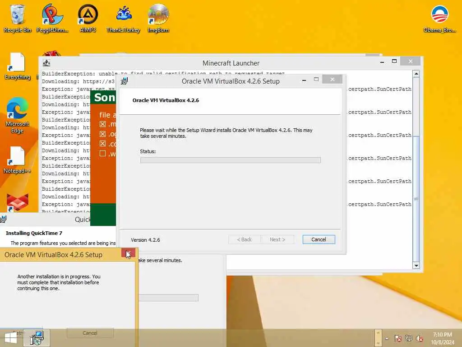Click 'Another installation is in progress' message
462x347 pixels.
tap(59, 282)
